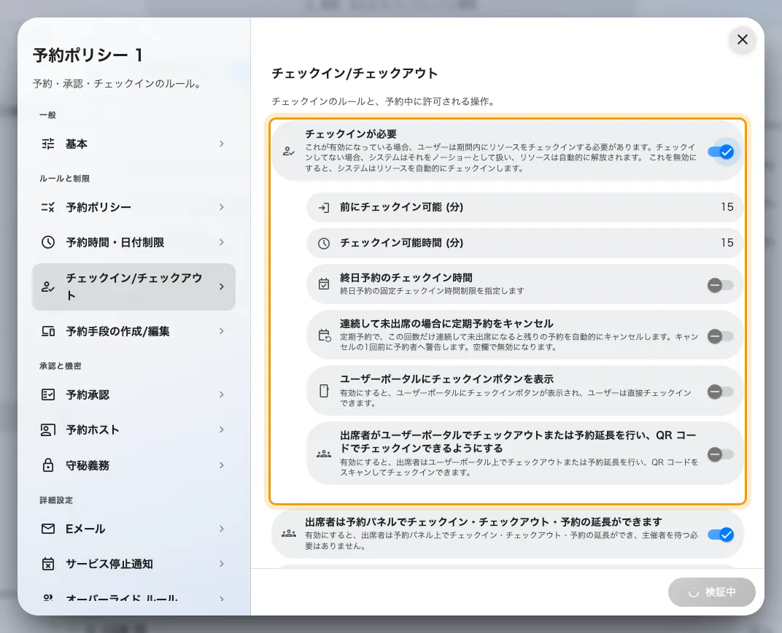
Task: Expand the 予約ホスト chevron
Action: click(222, 430)
